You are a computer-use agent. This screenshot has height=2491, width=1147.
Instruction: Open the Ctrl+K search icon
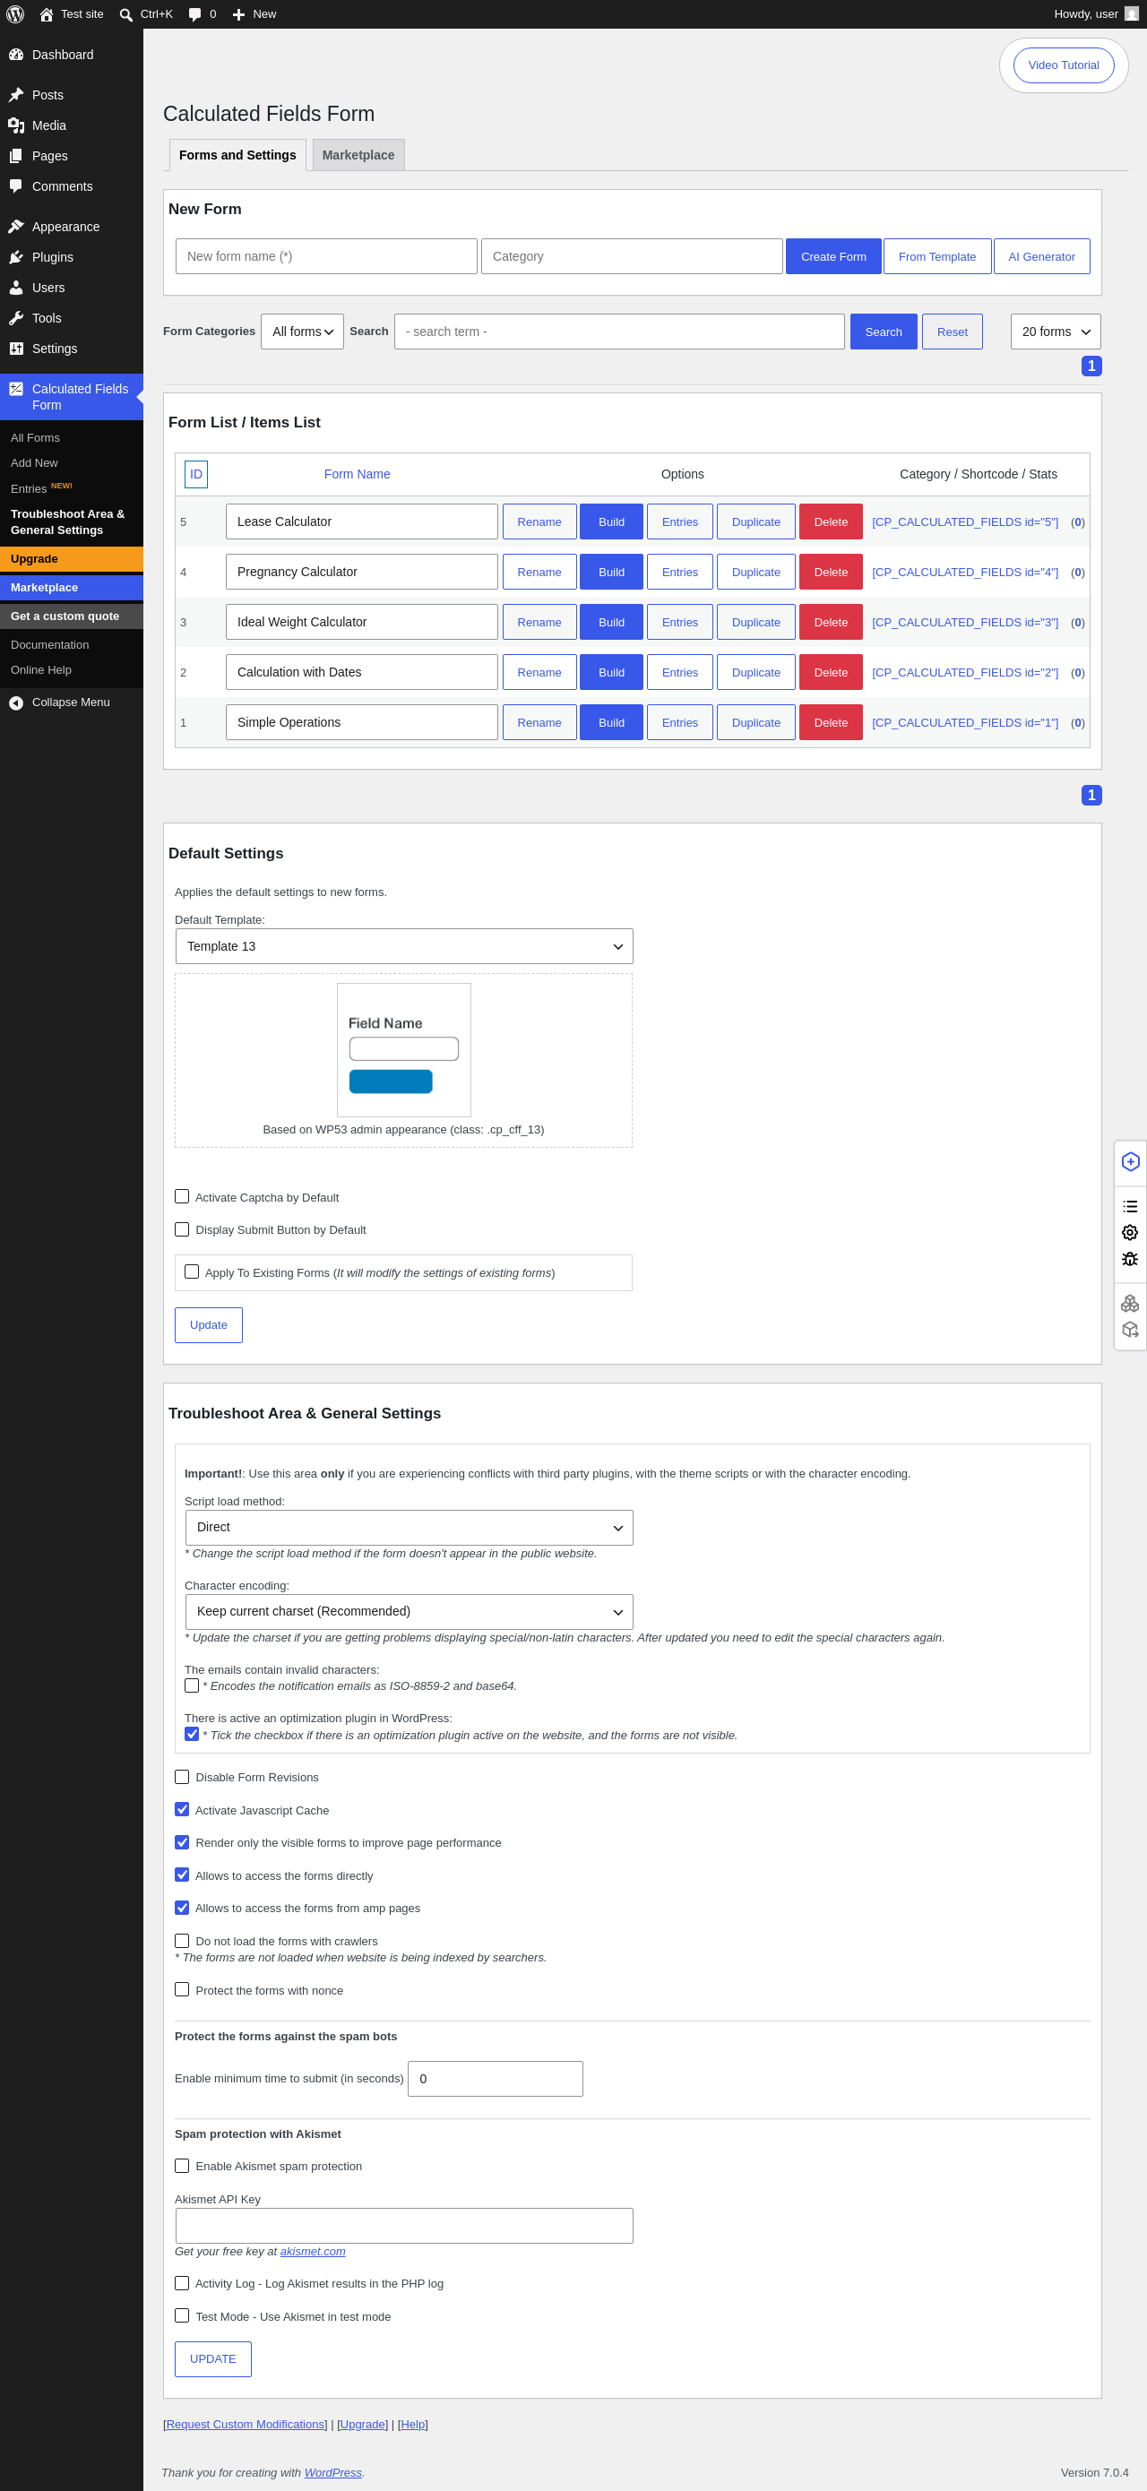(125, 14)
